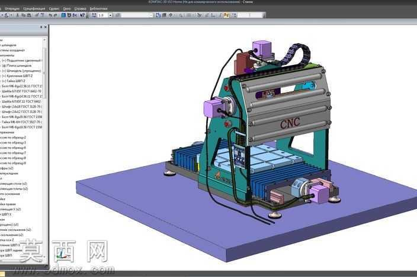Click the CNC label on gantry plate
The width and height of the screenshot is (417, 277).
click(x=290, y=123)
